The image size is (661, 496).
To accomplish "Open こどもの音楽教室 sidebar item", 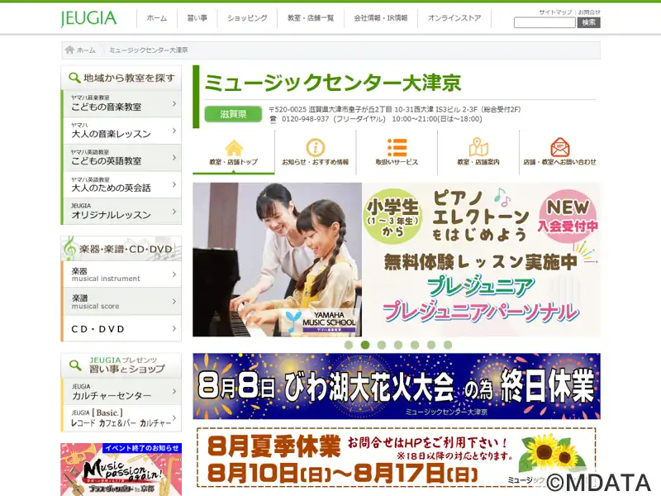I will [x=121, y=103].
